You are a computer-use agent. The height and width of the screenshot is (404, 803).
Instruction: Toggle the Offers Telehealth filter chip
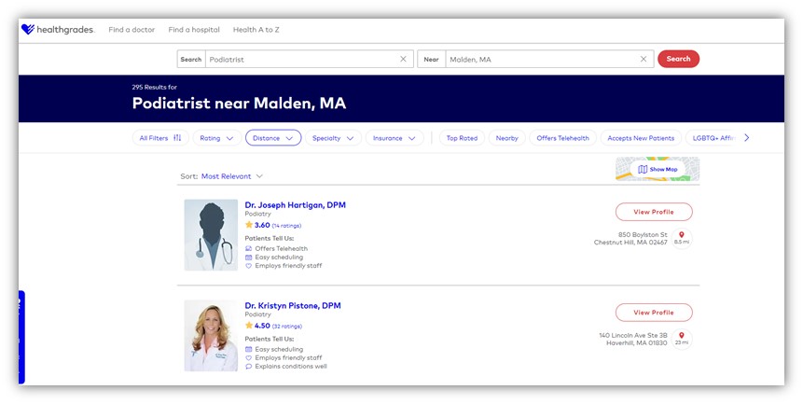(562, 138)
